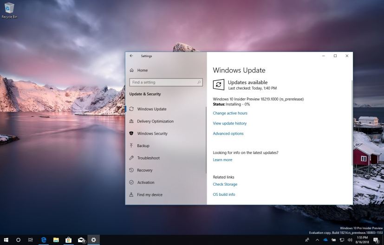Click Change active hours link
This screenshot has height=245, width=384.
tap(230, 113)
